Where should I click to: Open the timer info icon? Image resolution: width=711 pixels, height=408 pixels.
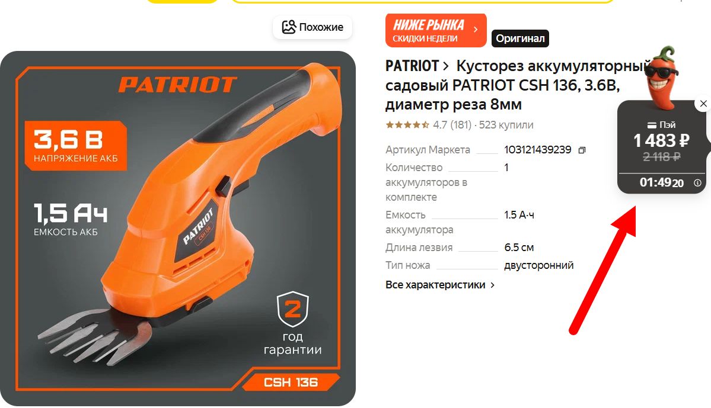(x=697, y=183)
